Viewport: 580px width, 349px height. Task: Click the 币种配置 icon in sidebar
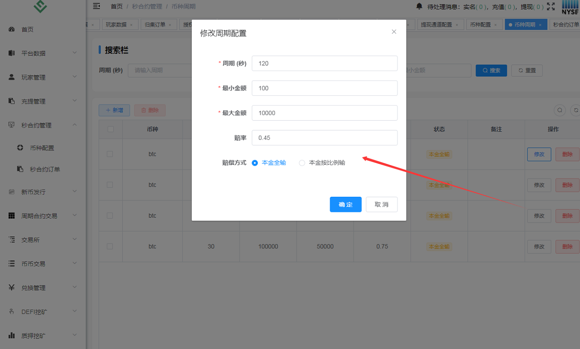click(20, 148)
